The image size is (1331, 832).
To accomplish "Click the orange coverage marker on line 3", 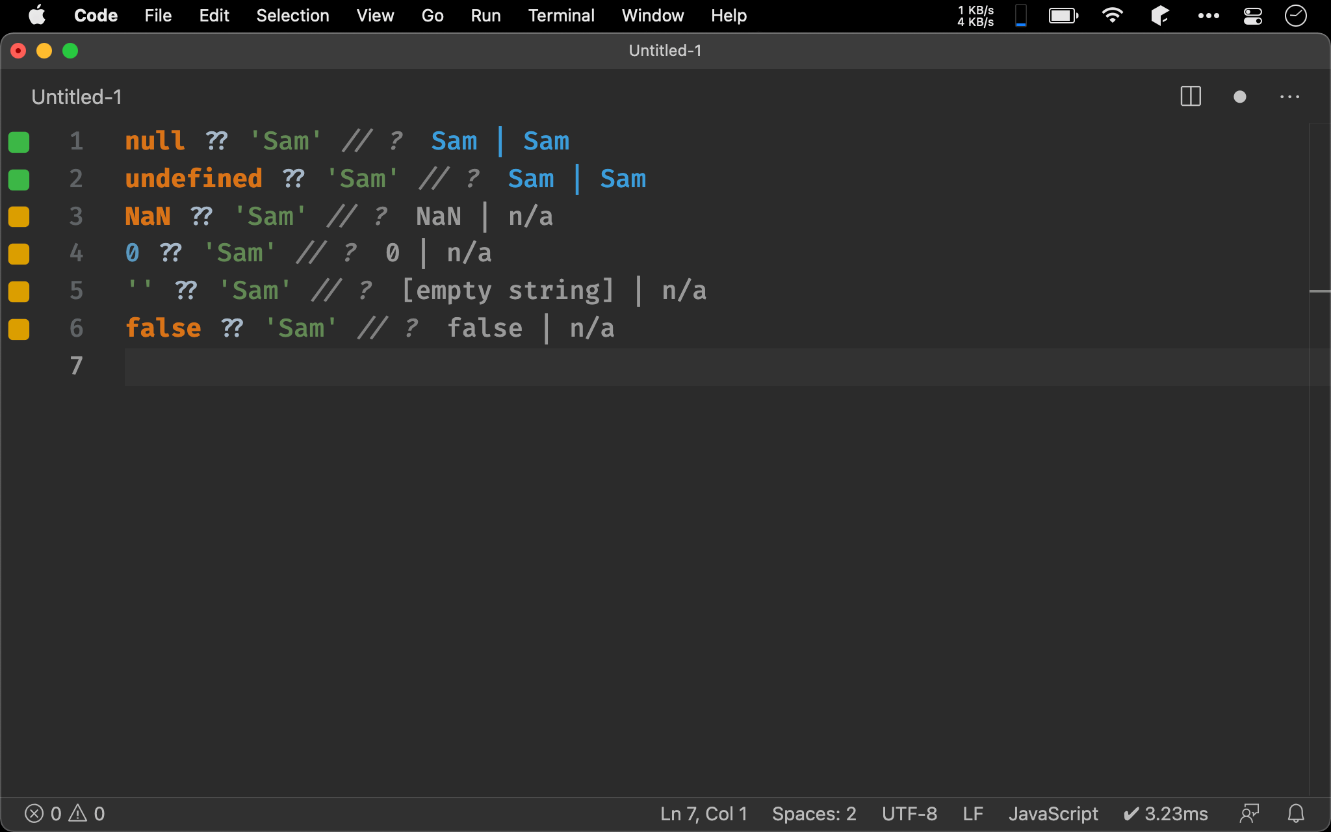I will click(19, 216).
